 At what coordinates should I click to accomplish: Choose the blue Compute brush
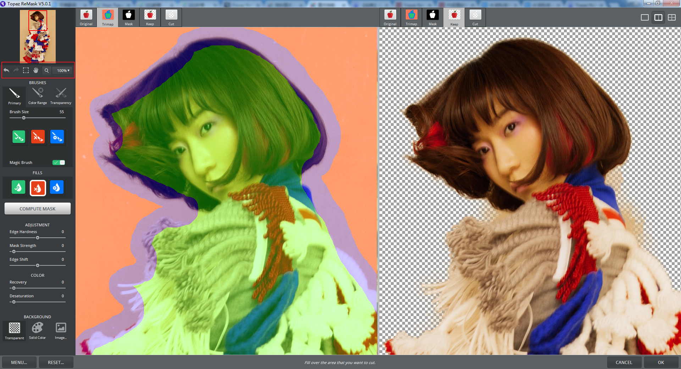point(57,137)
